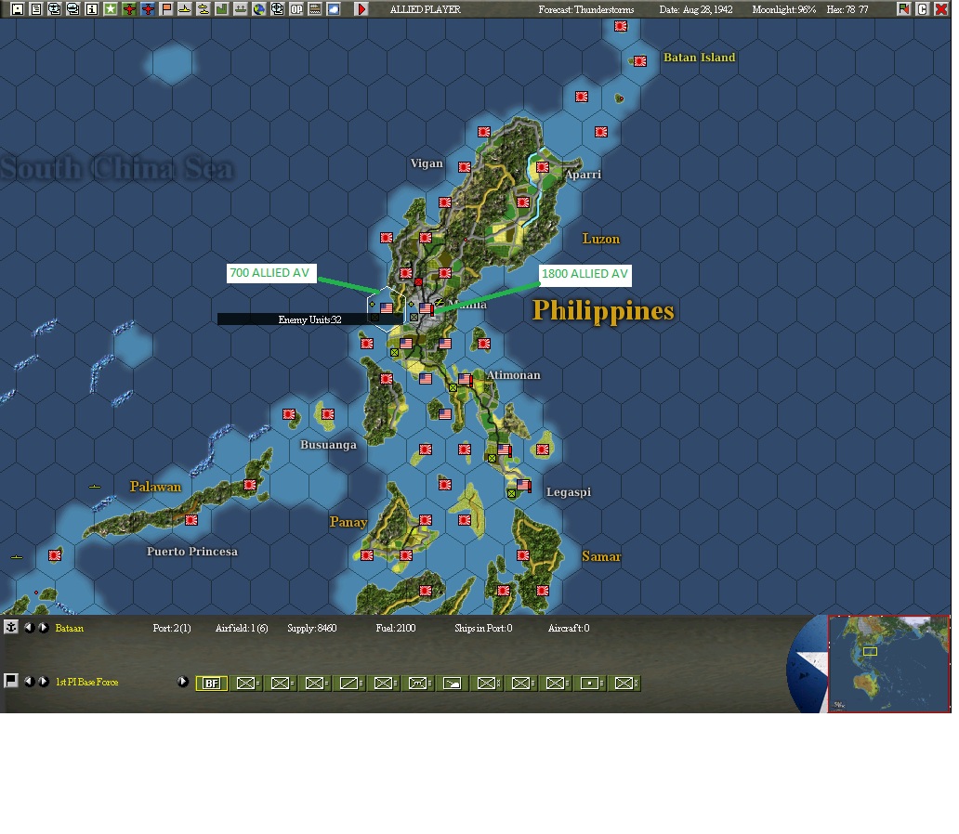
Task: Go to next base using Bataan right arrow
Action: coord(44,627)
